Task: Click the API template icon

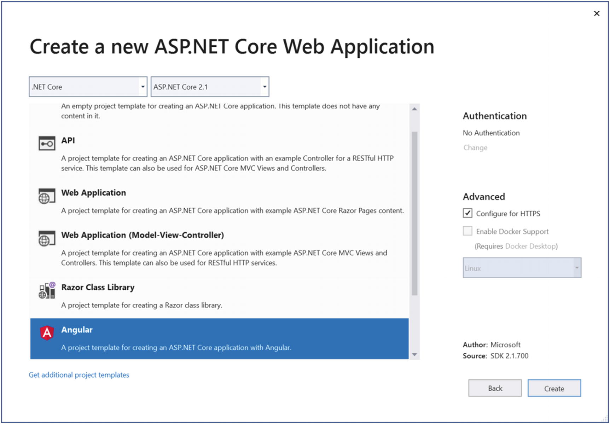Action: tap(47, 143)
